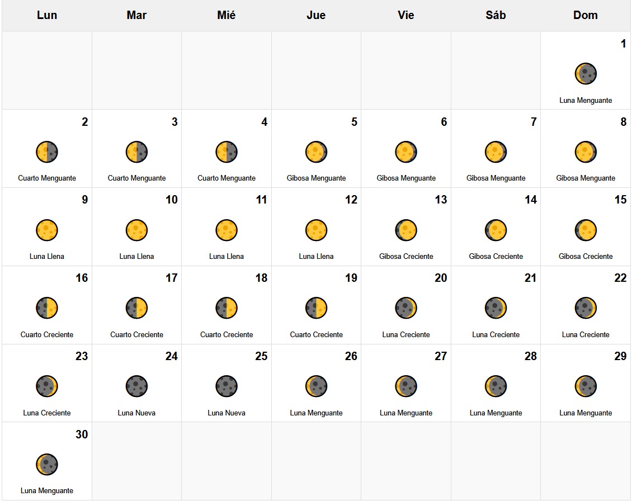Image resolution: width=632 pixels, height=501 pixels.
Task: Click the Cuarto Creciente label on day 18
Action: tap(227, 335)
